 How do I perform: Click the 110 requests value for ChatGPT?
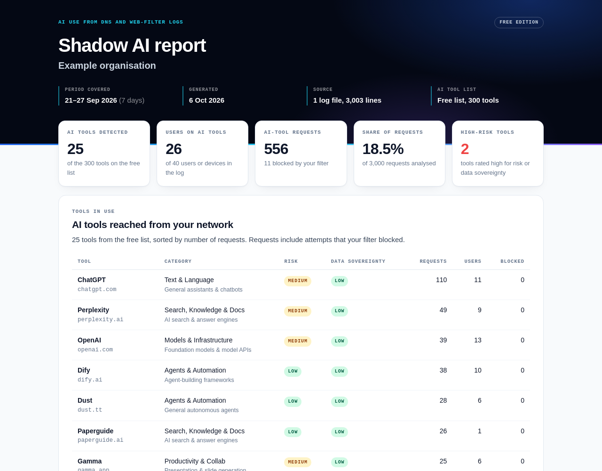(441, 280)
